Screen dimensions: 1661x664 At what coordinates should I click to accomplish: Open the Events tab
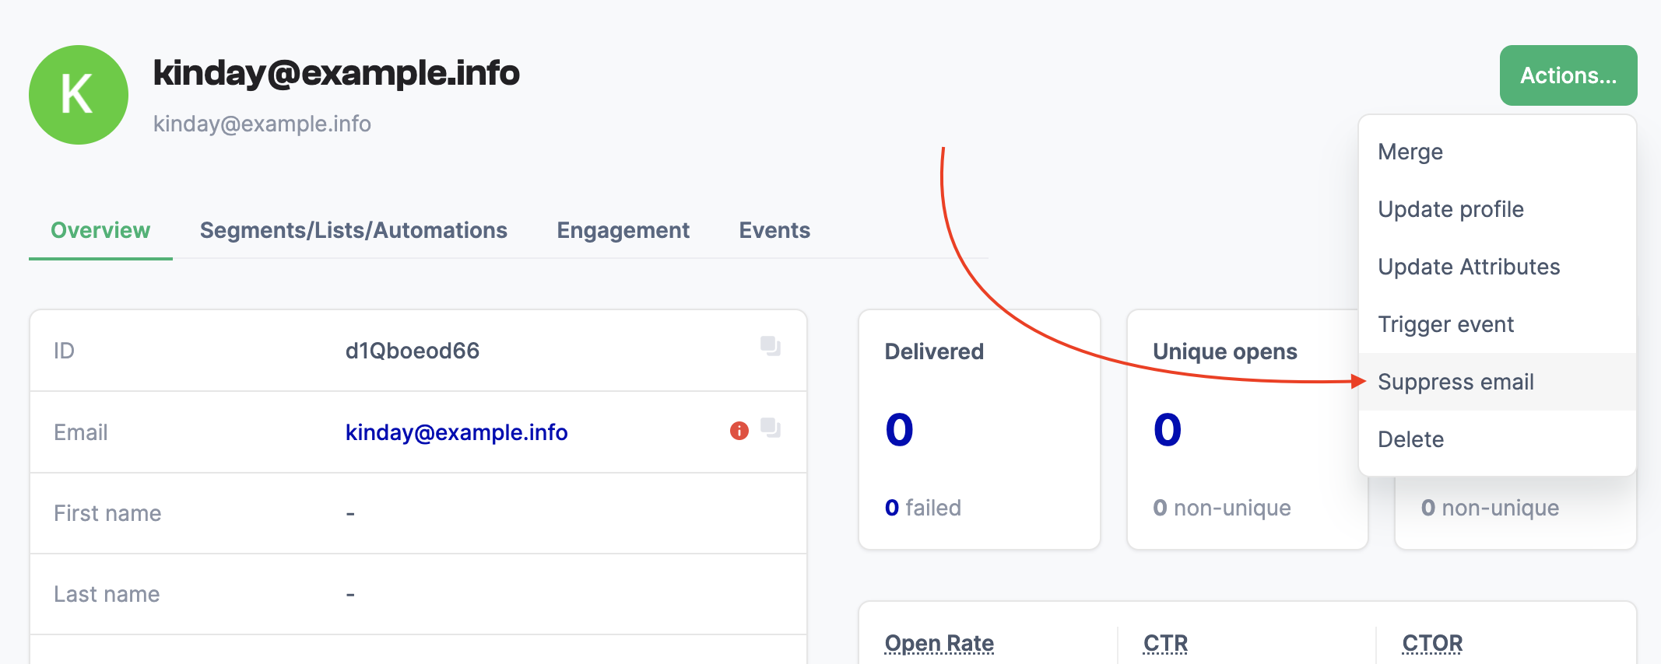click(774, 230)
